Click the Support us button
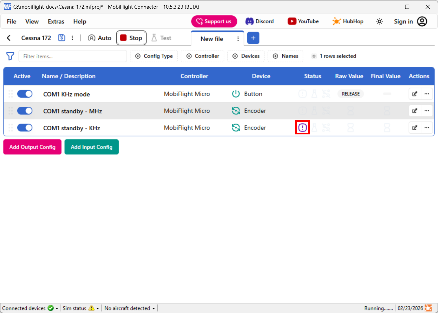This screenshot has width=438, height=313. [214, 21]
